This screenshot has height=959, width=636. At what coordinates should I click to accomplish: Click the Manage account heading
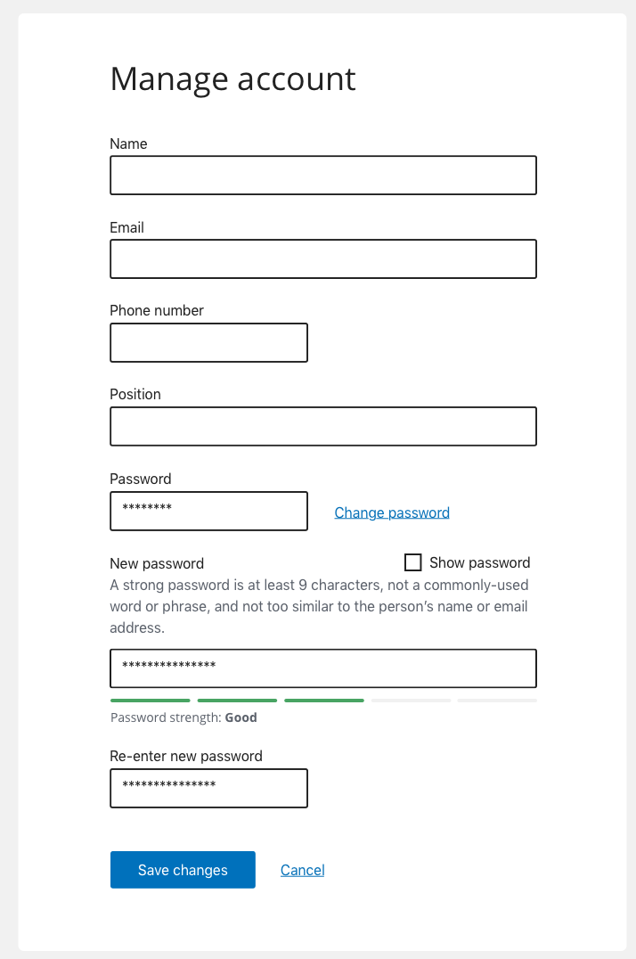click(x=232, y=79)
